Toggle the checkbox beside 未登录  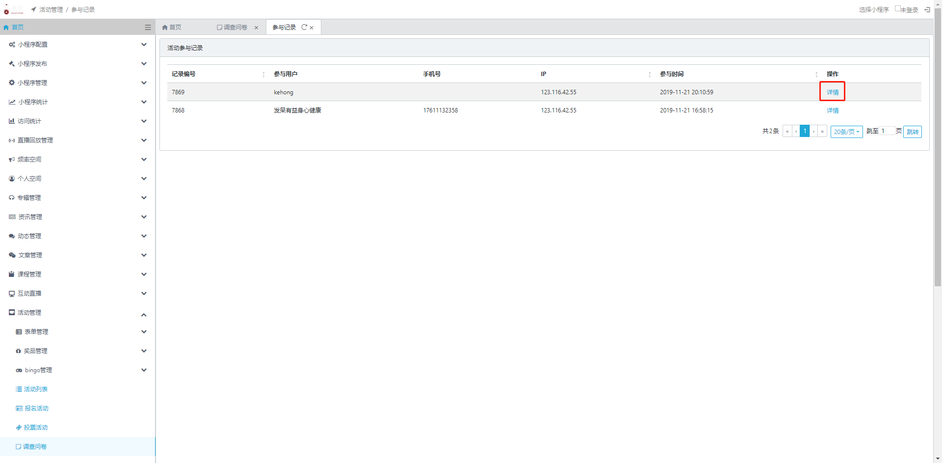tap(897, 8)
